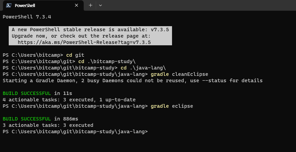Image resolution: width=296 pixels, height=152 pixels.
Task: Click the 'cd .\bitcamp-study\' command
Action: (107, 61)
